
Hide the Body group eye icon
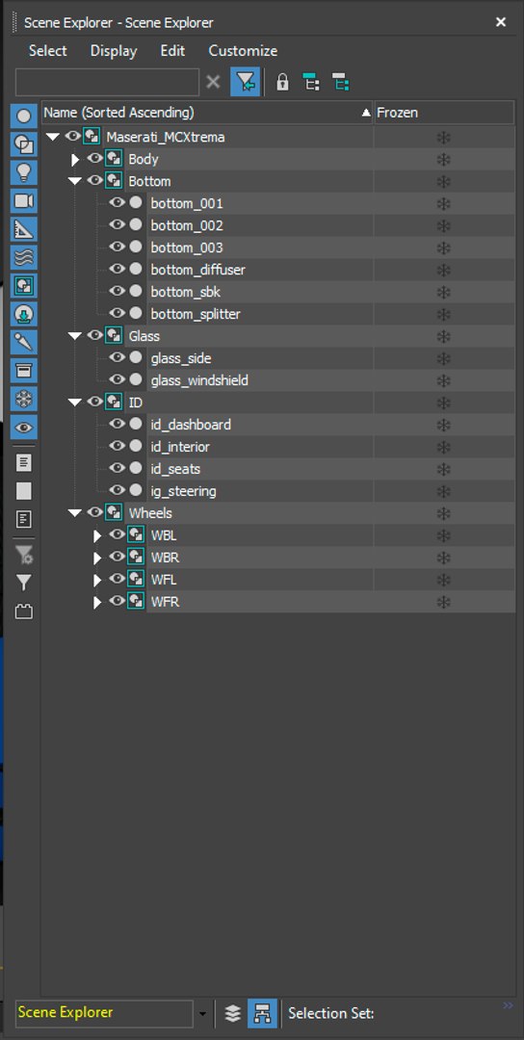(x=94, y=159)
